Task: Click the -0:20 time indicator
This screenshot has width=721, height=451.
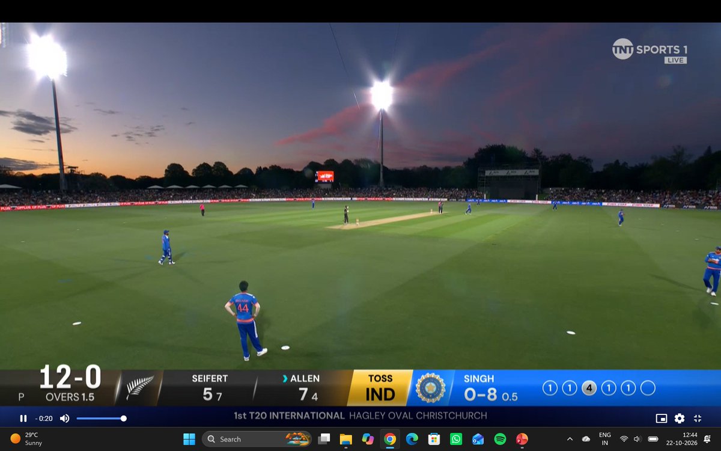Action: click(44, 419)
